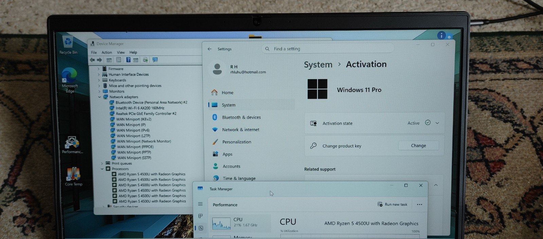The image size is (543, 239).
Task: Expand the Human Interface Devices node
Action: [99, 74]
